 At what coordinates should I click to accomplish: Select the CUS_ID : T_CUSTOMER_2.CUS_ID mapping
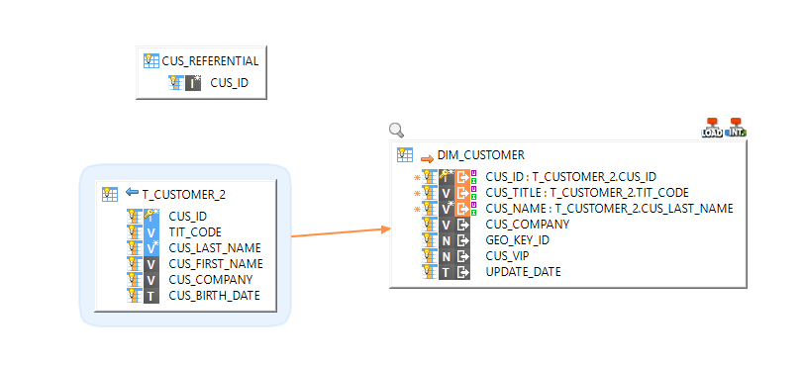(x=570, y=177)
